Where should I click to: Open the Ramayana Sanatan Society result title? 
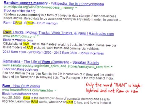tap(51, 62)
